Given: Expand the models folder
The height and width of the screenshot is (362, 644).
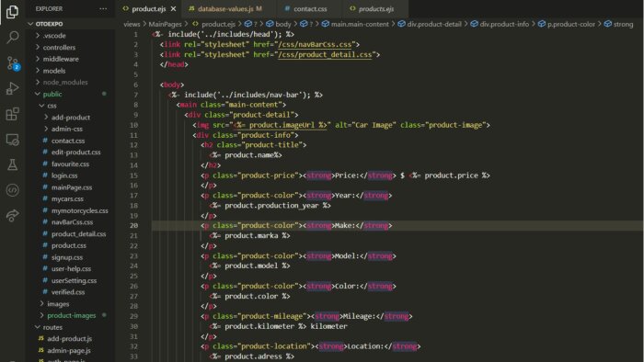Looking at the screenshot, I should (54, 71).
